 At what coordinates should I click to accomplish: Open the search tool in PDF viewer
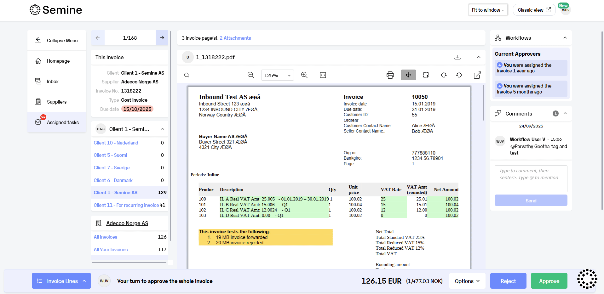(187, 75)
